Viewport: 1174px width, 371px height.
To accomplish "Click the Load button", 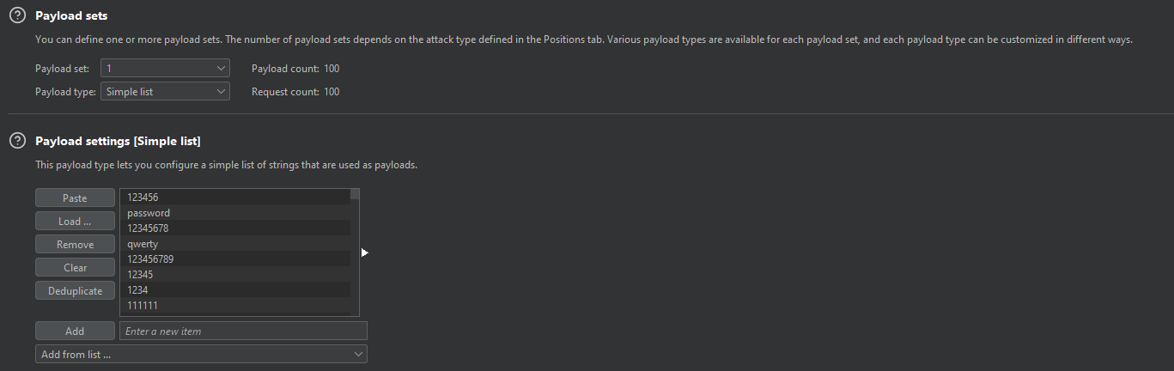I will [x=75, y=222].
